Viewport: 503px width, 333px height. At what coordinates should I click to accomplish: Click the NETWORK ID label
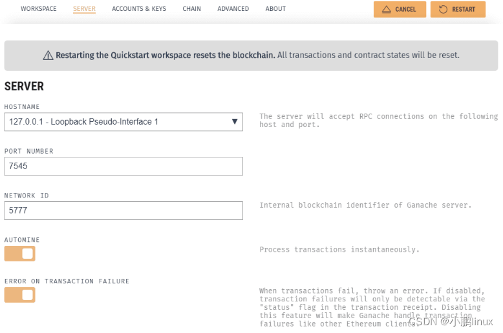tap(27, 196)
